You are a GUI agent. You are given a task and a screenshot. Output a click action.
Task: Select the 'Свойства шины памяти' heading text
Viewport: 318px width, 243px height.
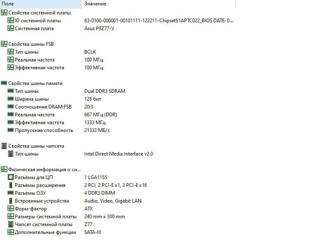click(x=35, y=83)
